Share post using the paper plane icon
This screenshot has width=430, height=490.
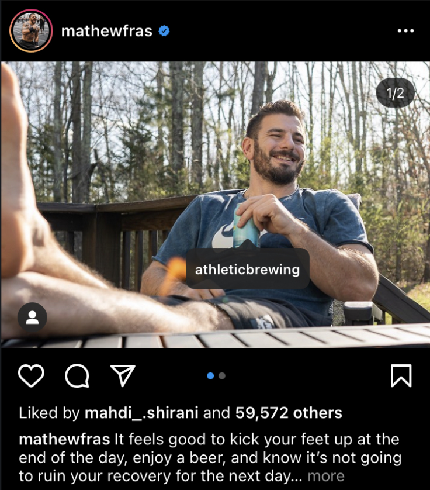point(123,375)
